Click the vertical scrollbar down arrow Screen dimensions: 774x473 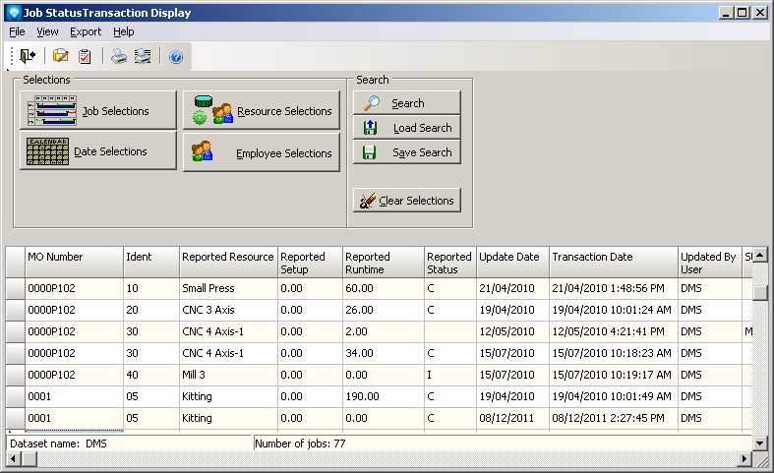tap(759, 443)
